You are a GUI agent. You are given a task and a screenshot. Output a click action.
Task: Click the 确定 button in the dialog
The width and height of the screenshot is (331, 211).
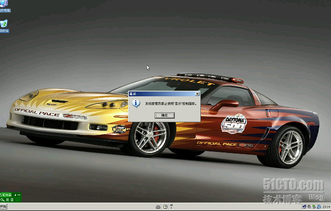pyautogui.click(x=164, y=115)
